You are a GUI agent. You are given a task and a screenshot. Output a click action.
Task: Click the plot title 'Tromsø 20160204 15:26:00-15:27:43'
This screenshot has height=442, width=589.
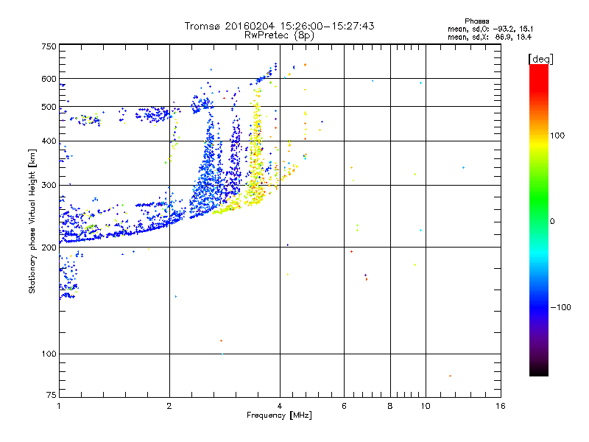tap(279, 26)
